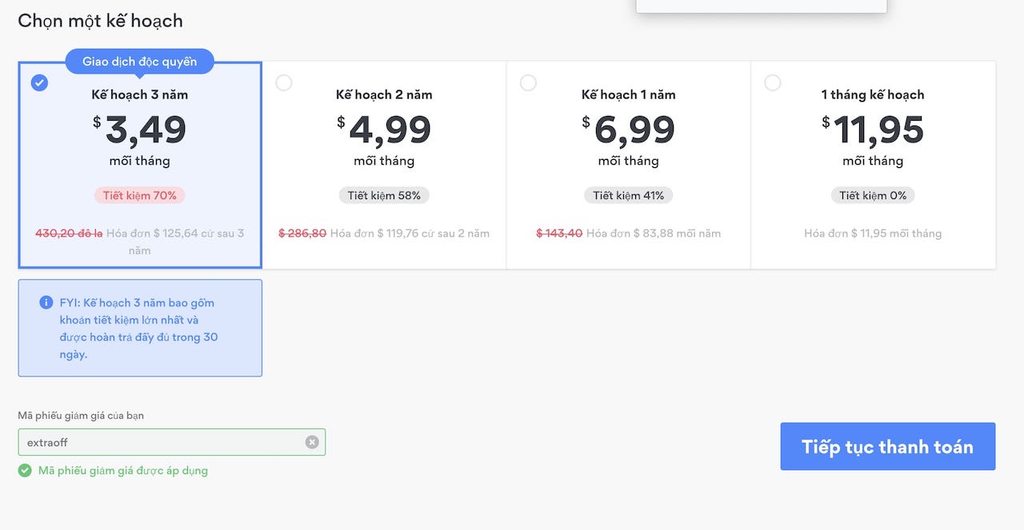Screen dimensions: 1024x530
Task: Click the Giao dịch độc quyền badge
Action: pos(139,62)
